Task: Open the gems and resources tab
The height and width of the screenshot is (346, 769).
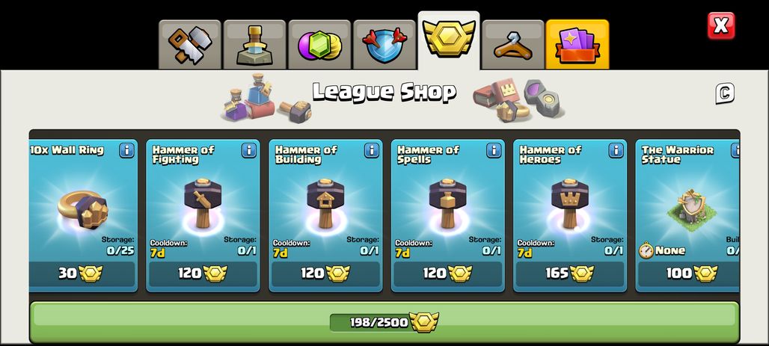Action: [x=319, y=45]
